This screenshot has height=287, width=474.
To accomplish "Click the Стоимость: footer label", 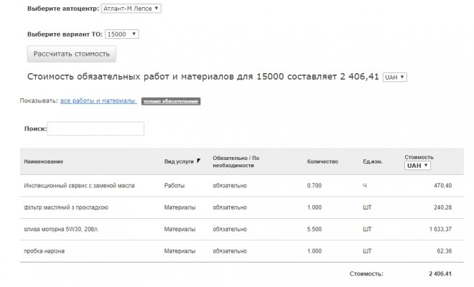I will (x=366, y=273).
